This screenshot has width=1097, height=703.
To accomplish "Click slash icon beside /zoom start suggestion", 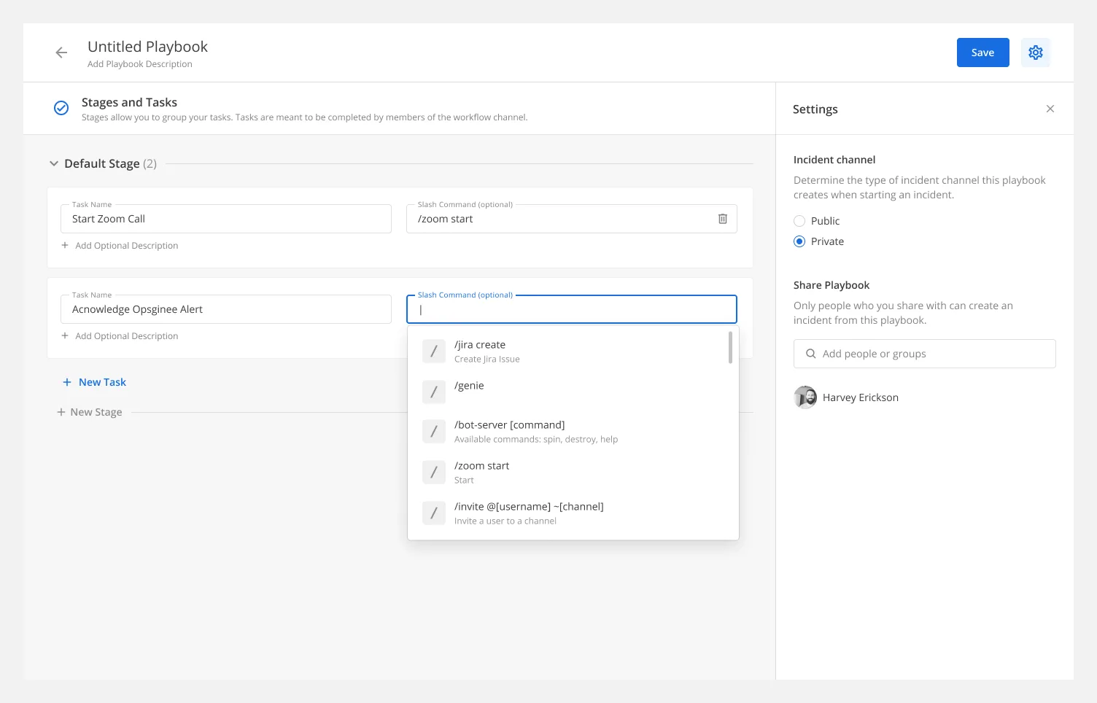I will pyautogui.click(x=434, y=473).
